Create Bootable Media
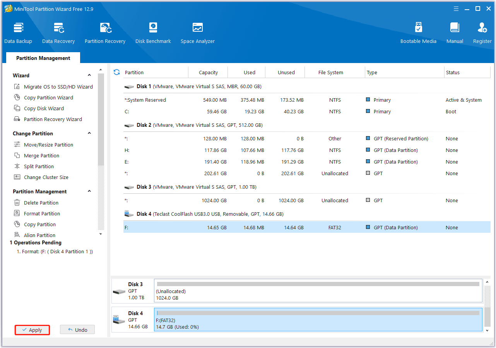Viewport: 496px width, 348px height. coord(418,33)
